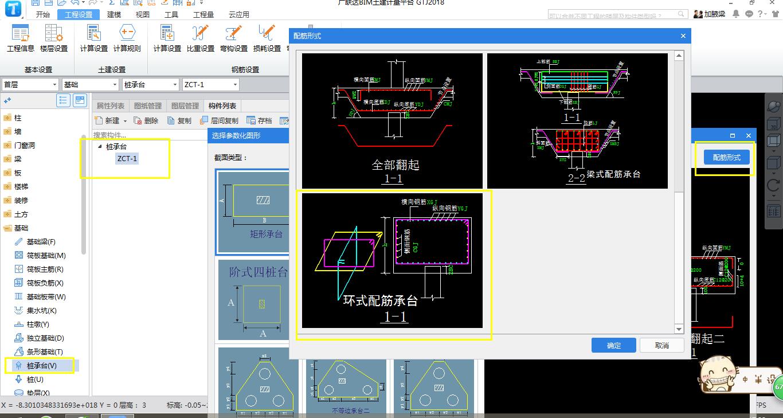Open 楼层设置 floor settings icon
This screenshot has height=418, width=783.
pyautogui.click(x=54, y=38)
